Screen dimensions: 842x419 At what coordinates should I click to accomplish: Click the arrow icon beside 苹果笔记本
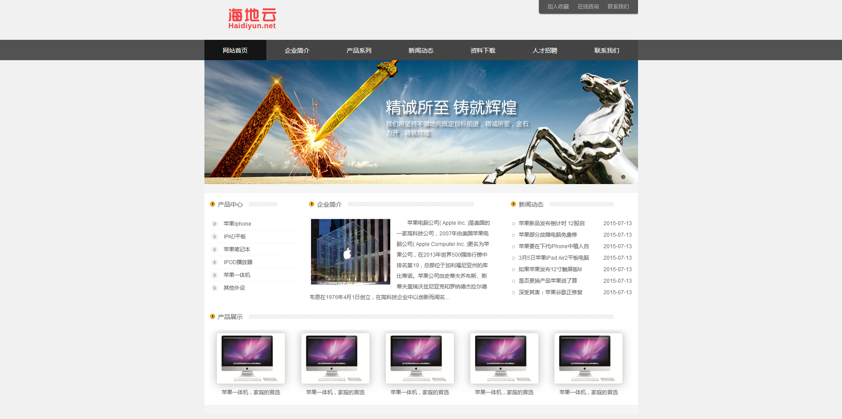[215, 250]
